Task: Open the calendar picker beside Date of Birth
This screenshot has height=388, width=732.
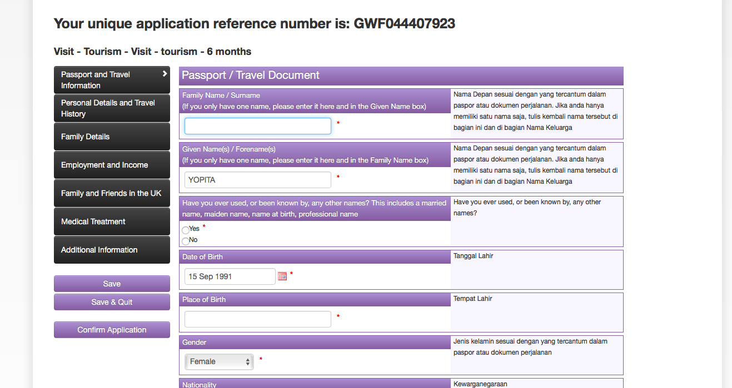Action: pyautogui.click(x=282, y=275)
